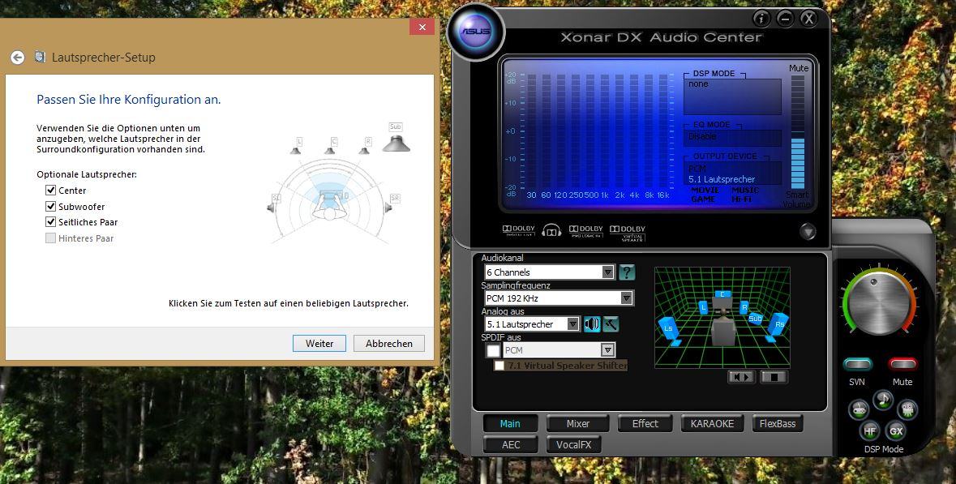Open Samplingfrequenz PCM 192 KHz dropdown
The image size is (956, 484).
tap(559, 298)
